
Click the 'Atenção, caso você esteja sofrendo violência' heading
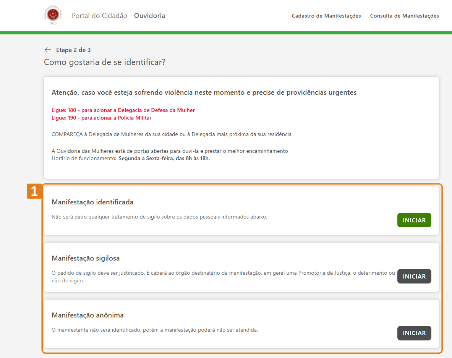point(204,92)
